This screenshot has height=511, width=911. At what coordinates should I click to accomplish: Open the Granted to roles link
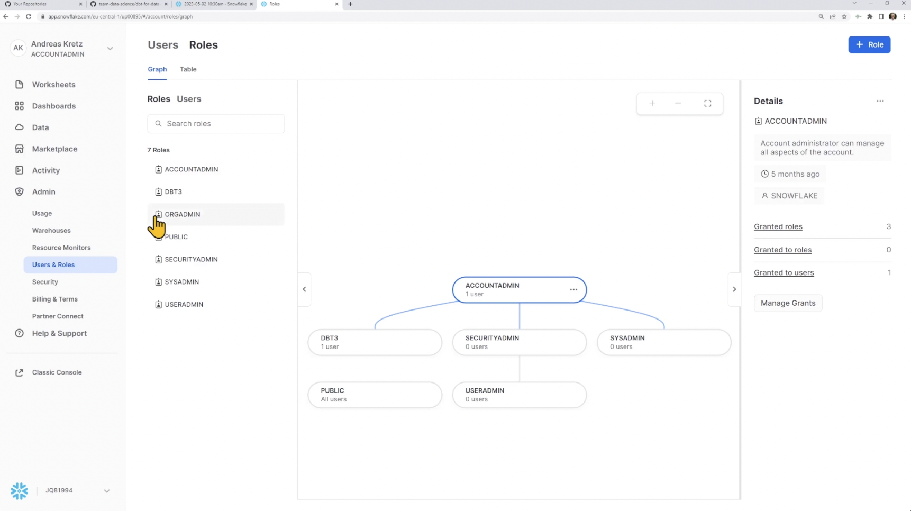point(782,250)
